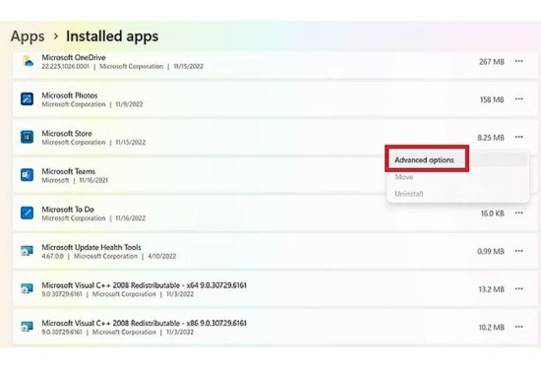Go back to the Apps breadcrumb

pyautogui.click(x=28, y=36)
